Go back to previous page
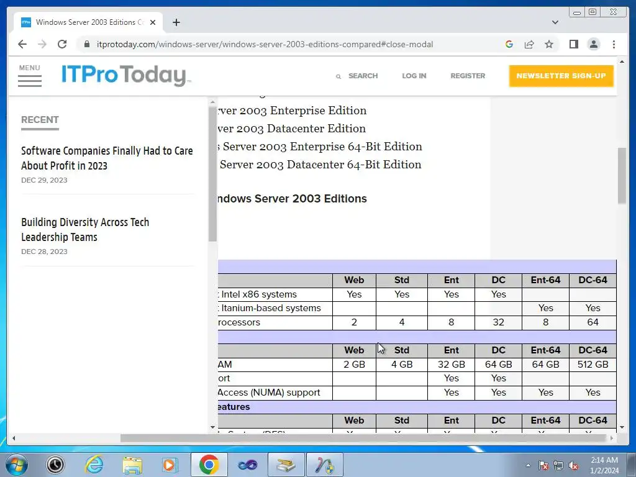Viewport: 636px width, 477px height. (x=22, y=44)
